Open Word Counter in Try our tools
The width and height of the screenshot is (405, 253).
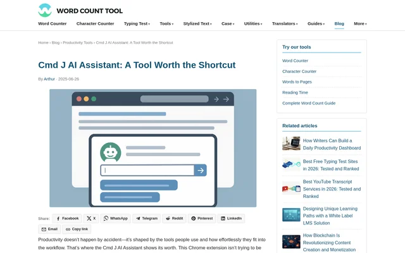[295, 61]
